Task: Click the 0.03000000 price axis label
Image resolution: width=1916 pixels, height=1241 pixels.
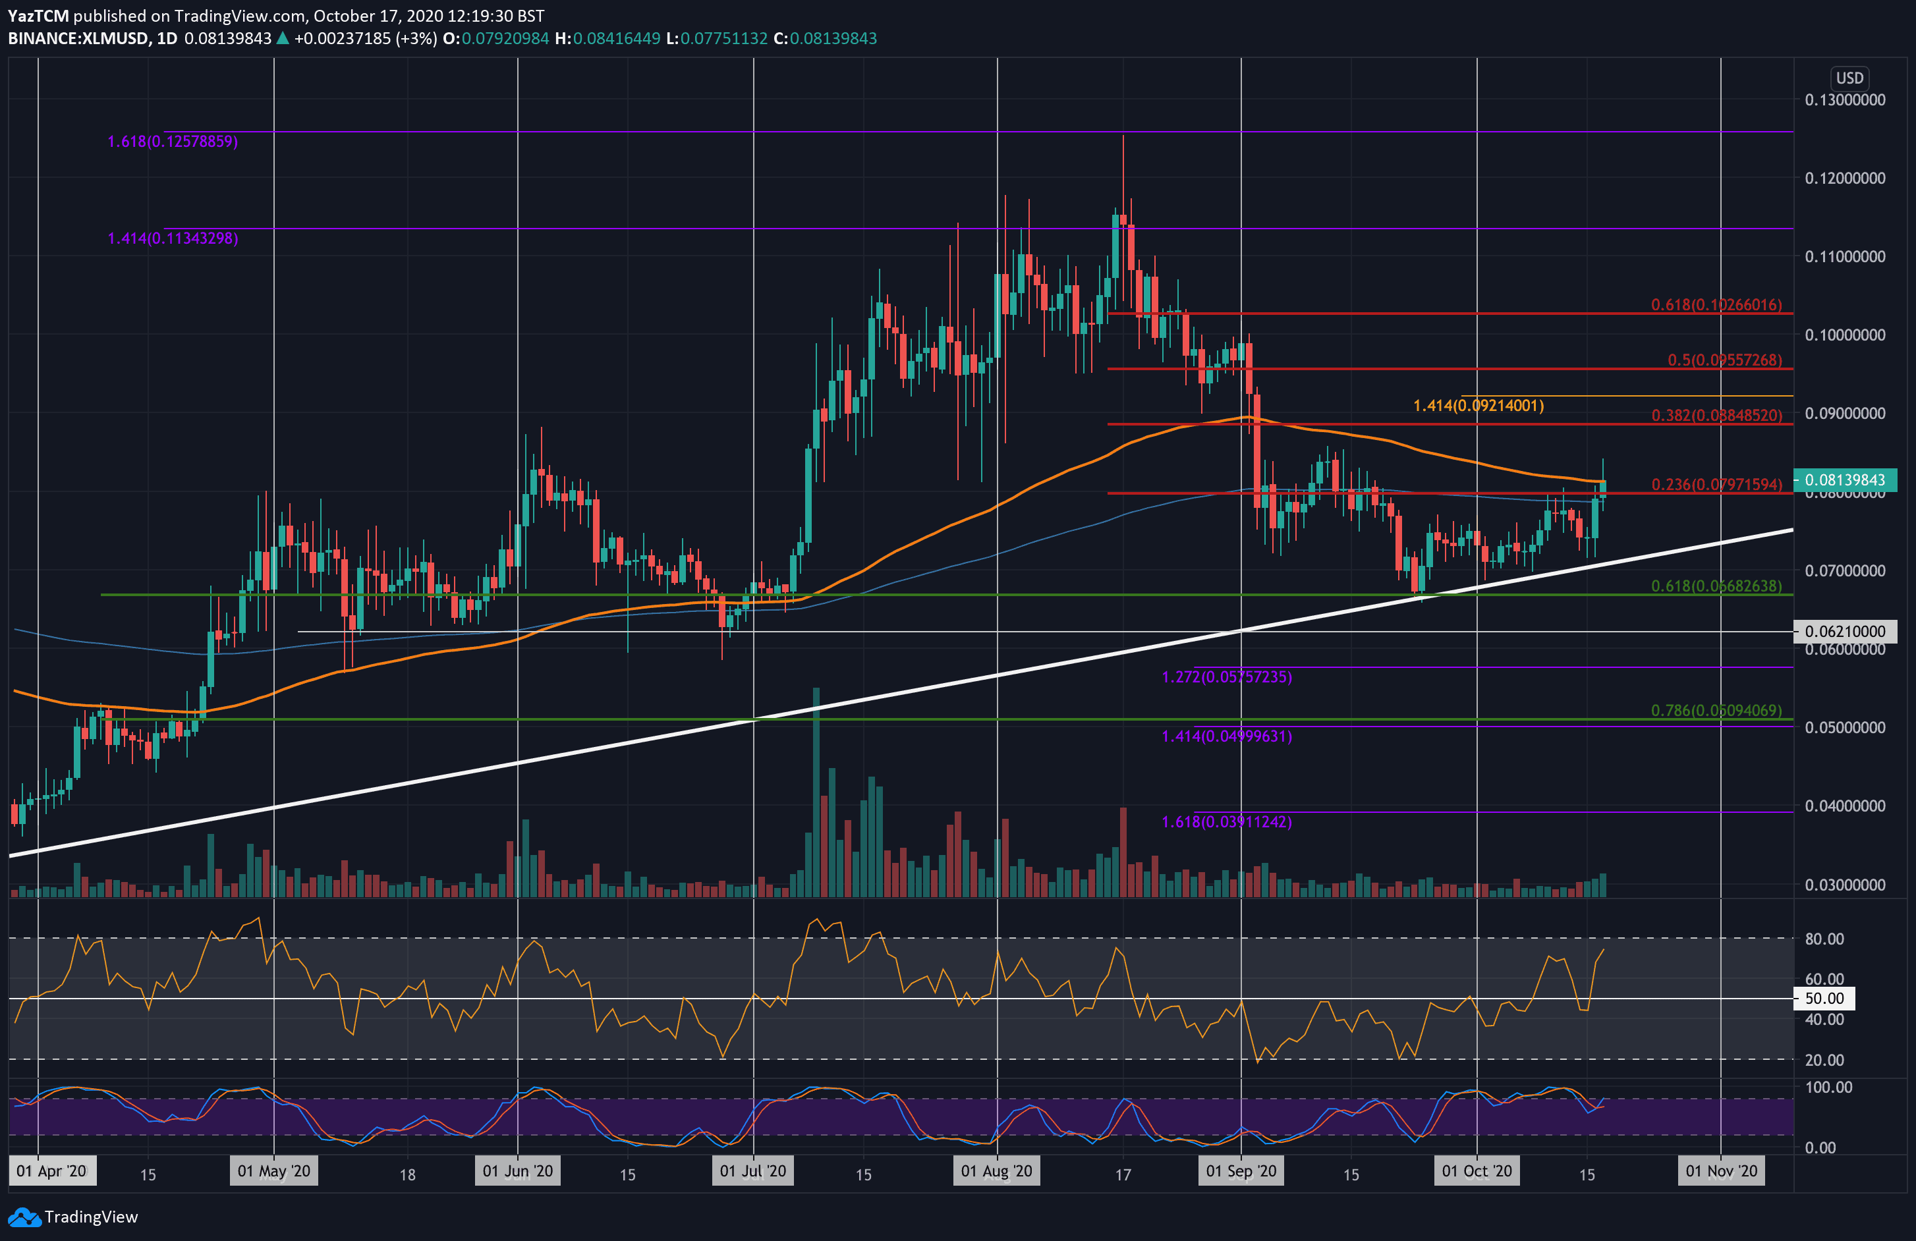Action: click(x=1844, y=885)
